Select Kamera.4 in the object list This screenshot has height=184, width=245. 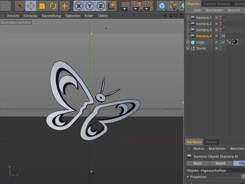click(x=204, y=36)
